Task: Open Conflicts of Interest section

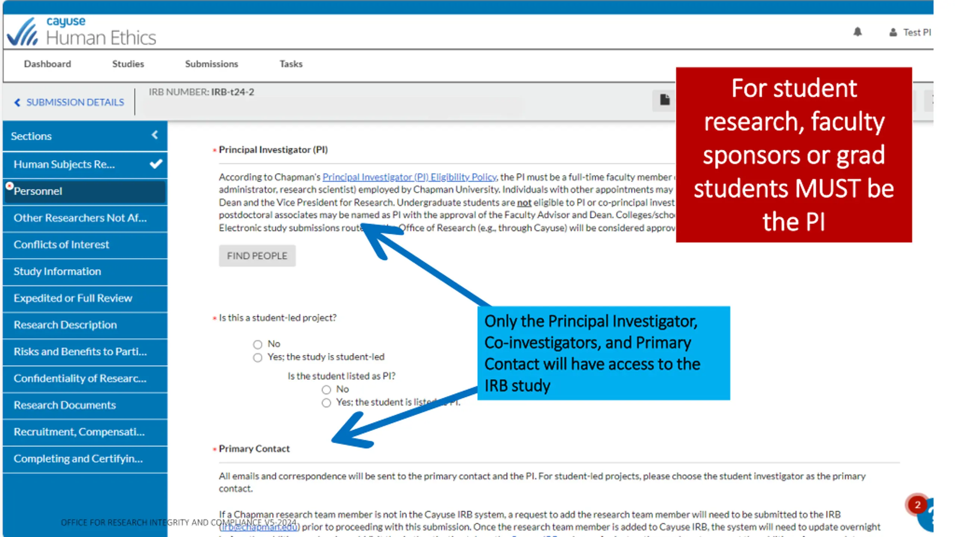Action: [x=85, y=245]
